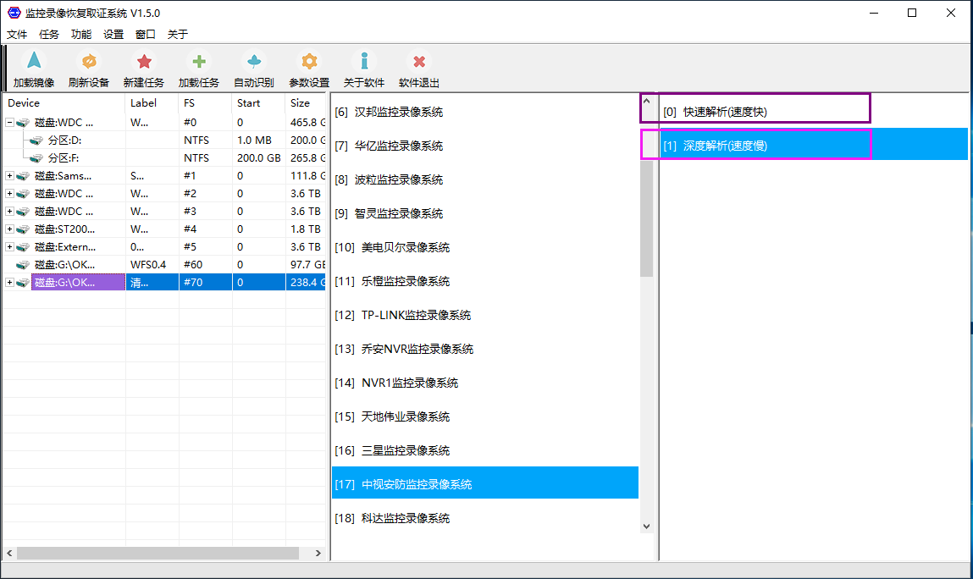Screen dimensions: 973x579
Task: Click the 加载任务 plus icon
Action: tap(199, 62)
